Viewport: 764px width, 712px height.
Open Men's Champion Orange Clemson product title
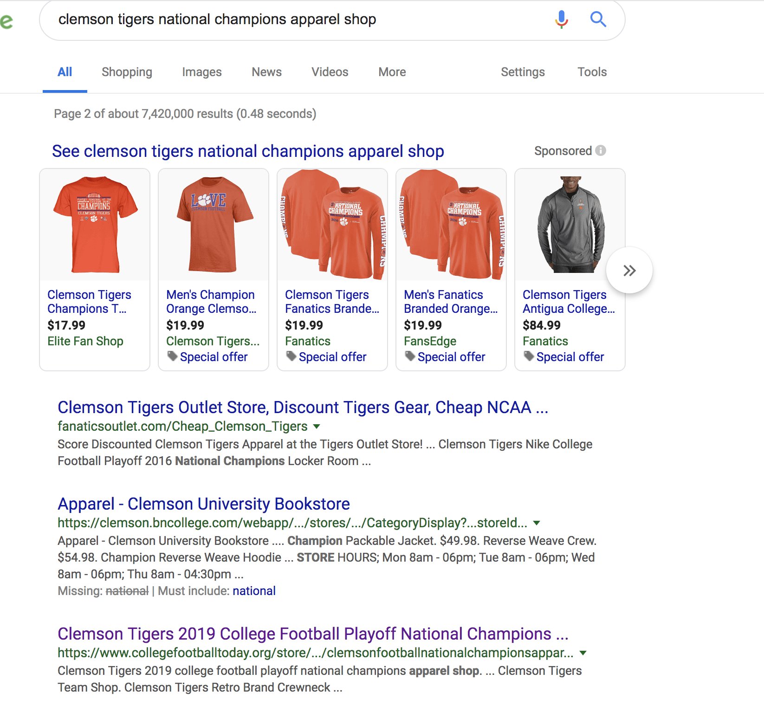(x=211, y=302)
